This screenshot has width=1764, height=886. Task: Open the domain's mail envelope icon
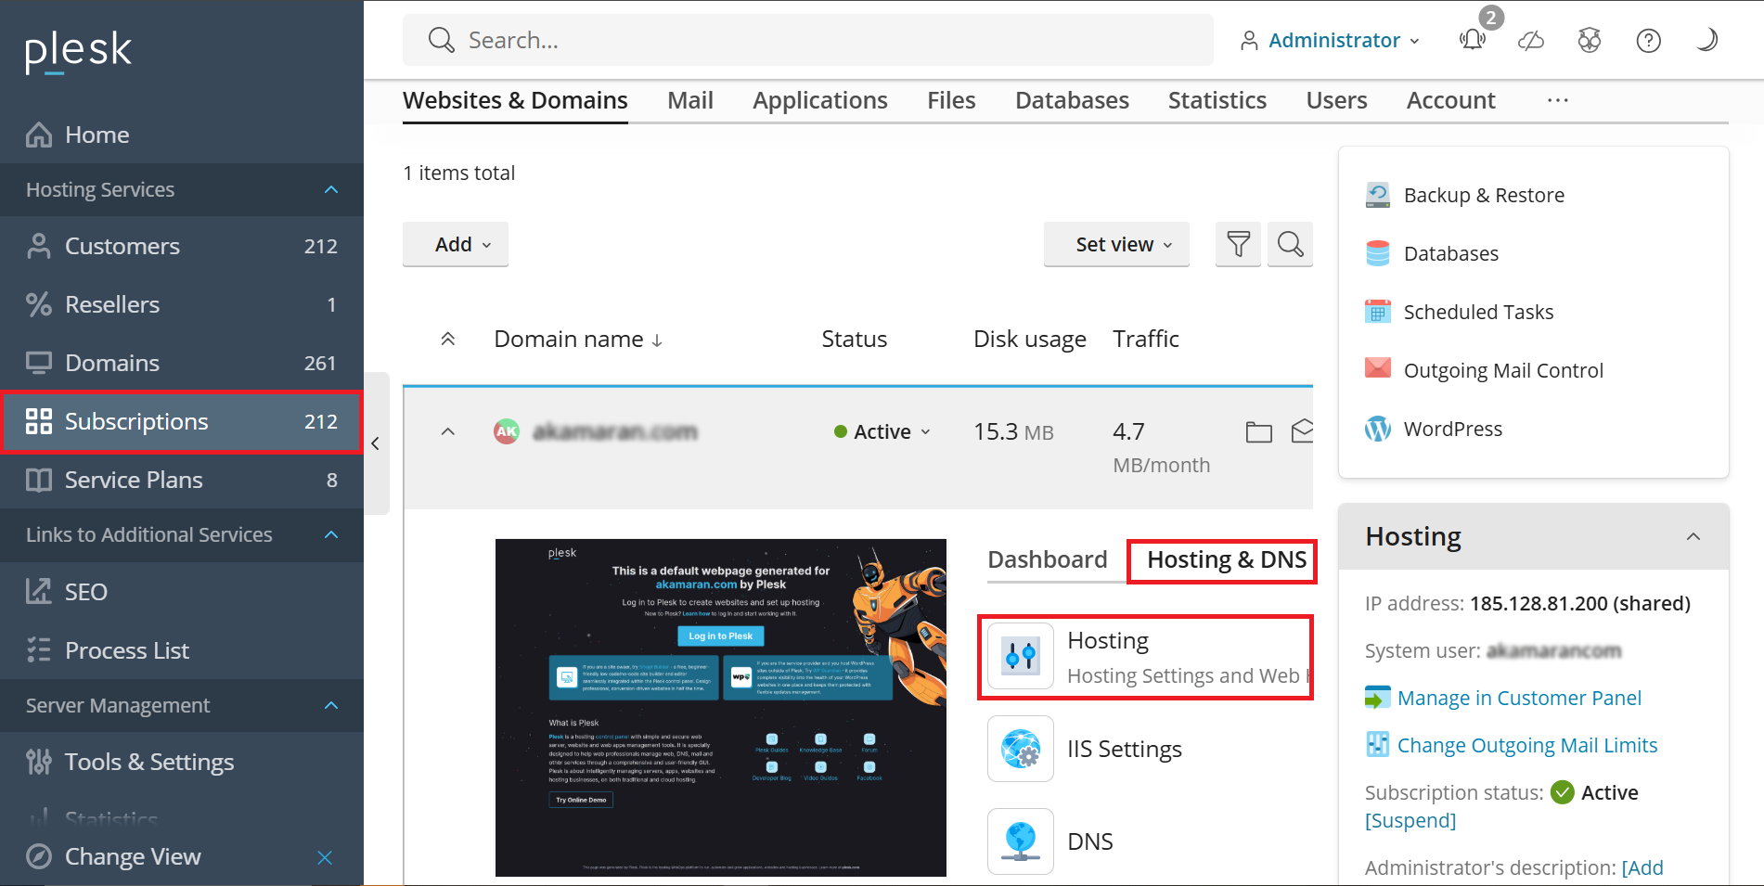(x=1303, y=431)
